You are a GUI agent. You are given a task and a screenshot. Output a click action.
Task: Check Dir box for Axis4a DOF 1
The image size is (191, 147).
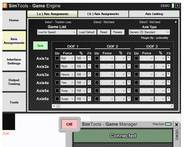click(57, 83)
